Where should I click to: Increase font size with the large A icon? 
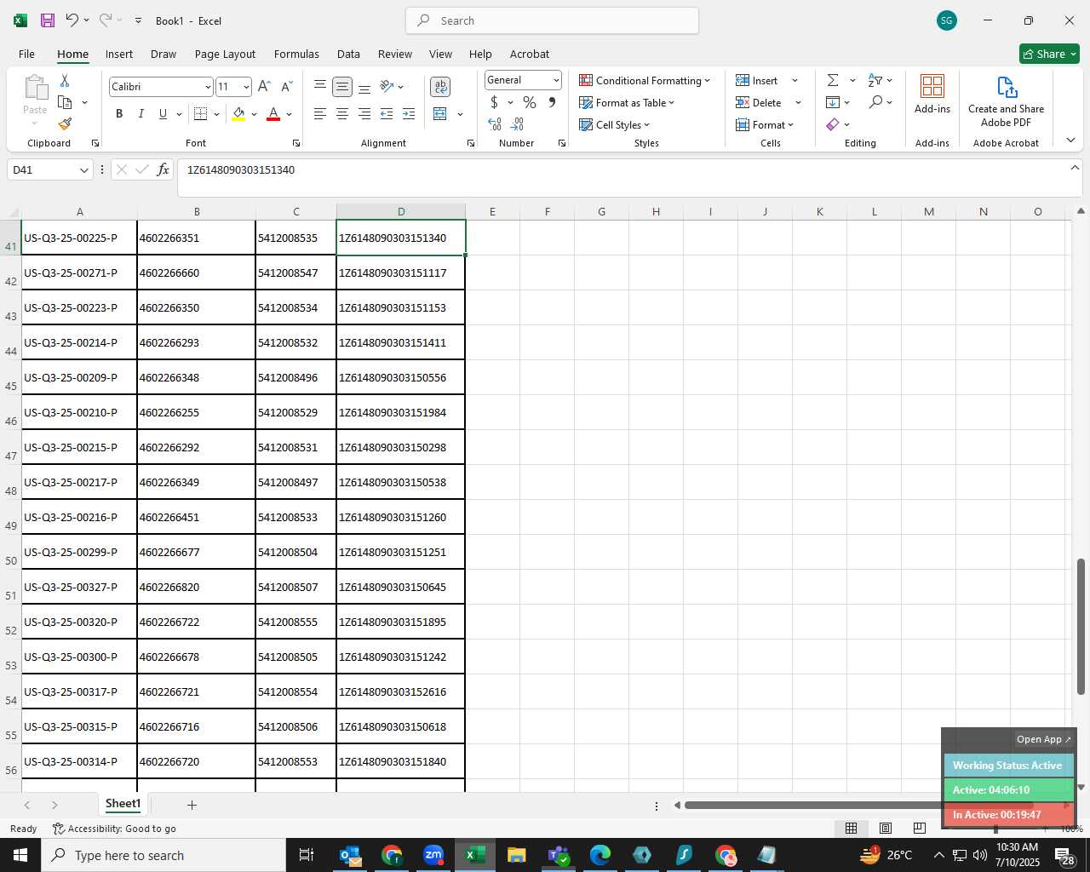pyautogui.click(x=264, y=87)
